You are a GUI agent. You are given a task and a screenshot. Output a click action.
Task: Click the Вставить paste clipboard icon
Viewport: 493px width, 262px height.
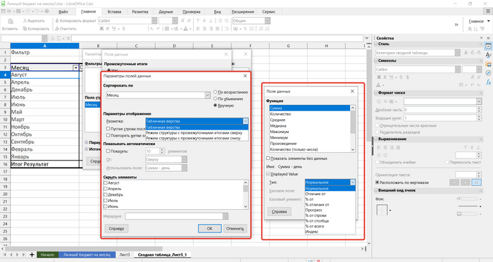[x=10, y=21]
